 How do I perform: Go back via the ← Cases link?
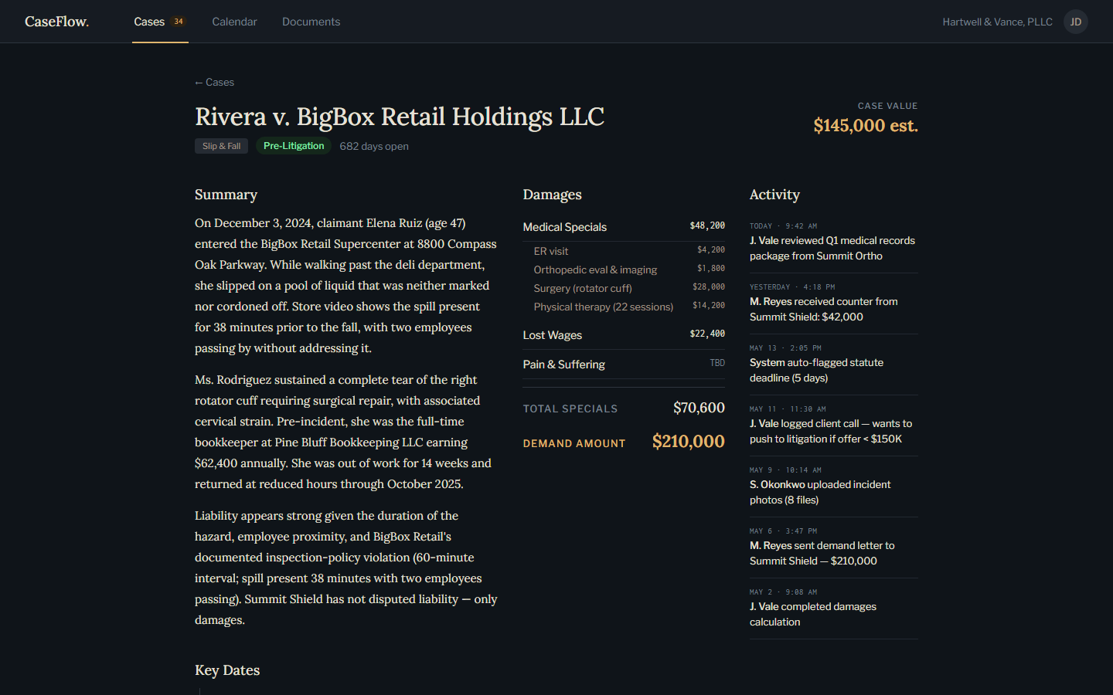214,82
